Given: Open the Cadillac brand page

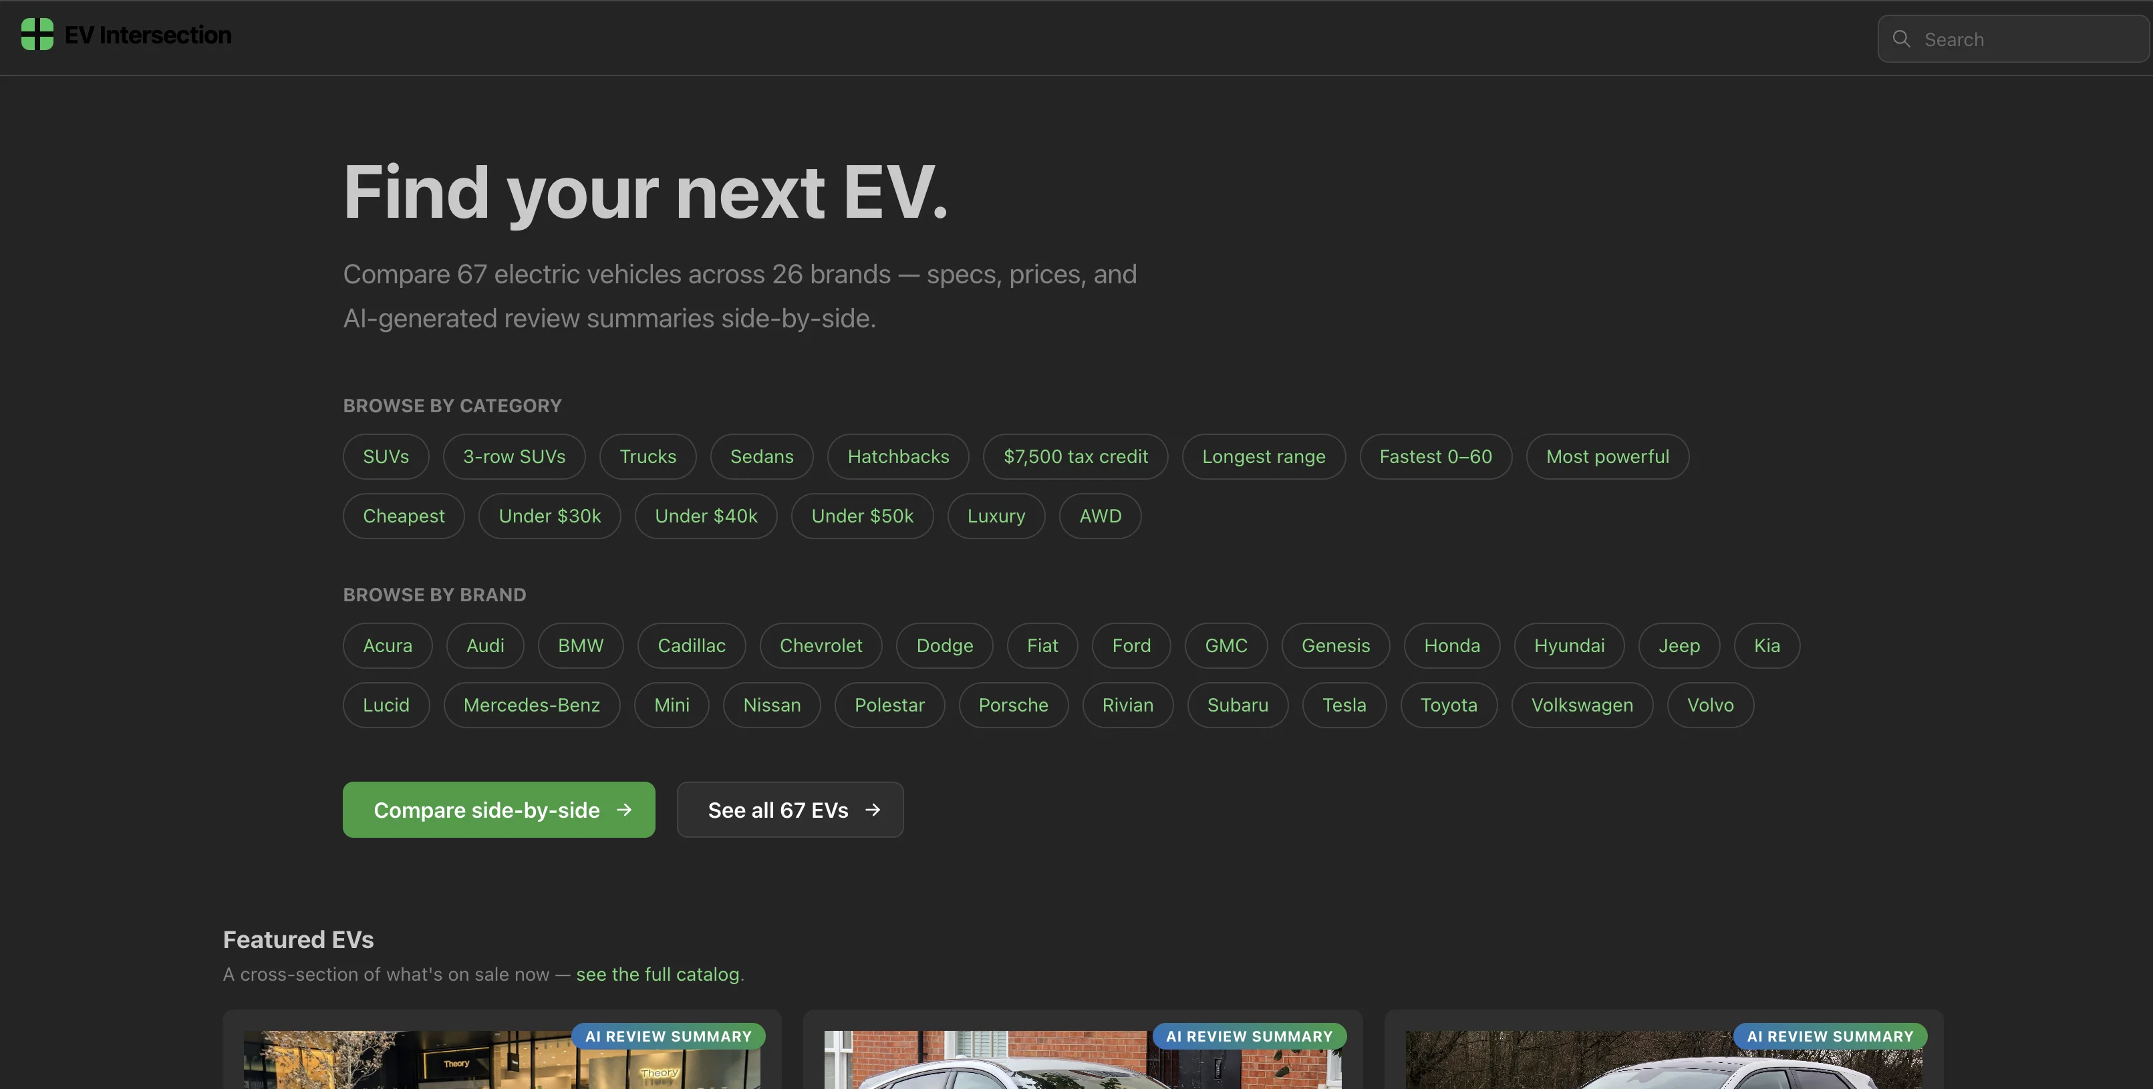Looking at the screenshot, I should (x=691, y=645).
